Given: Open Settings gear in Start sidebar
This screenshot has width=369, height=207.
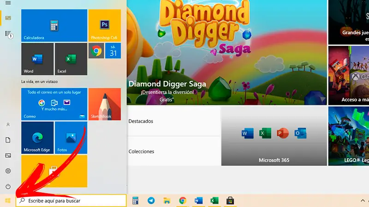Looking at the screenshot, I should click(8, 171).
